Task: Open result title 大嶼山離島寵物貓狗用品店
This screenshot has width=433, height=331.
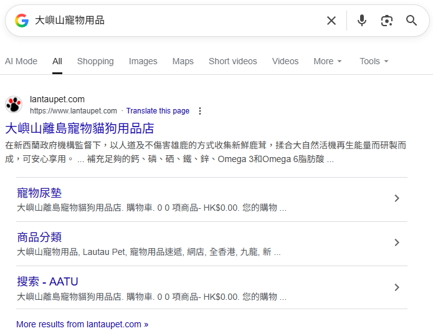Action: pos(80,128)
